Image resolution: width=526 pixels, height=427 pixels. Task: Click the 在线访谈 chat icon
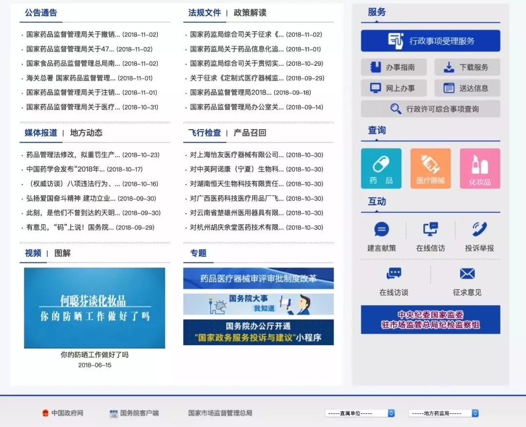(x=394, y=273)
